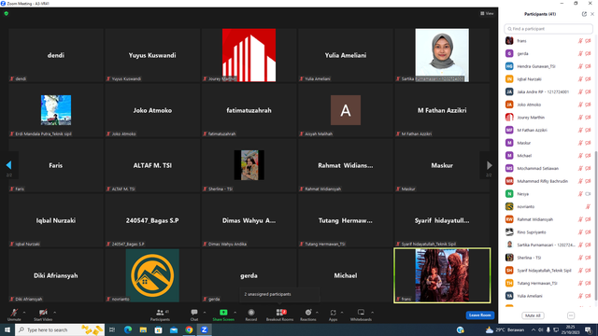Select Erdi Mandala Putra's video tile
Viewport: 598px width, 336px height.
tap(56, 110)
